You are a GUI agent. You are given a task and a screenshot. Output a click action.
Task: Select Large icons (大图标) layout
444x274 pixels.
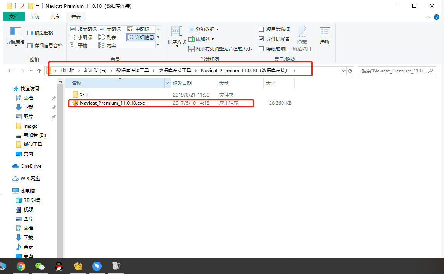pos(110,29)
